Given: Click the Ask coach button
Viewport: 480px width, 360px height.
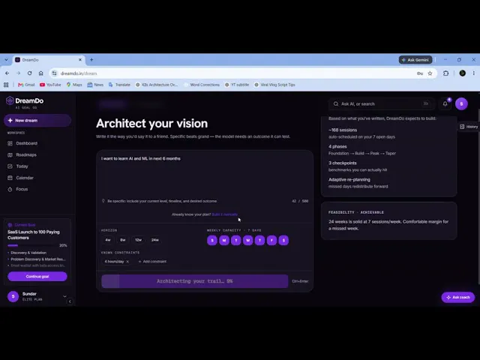Looking at the screenshot, I should tap(458, 297).
